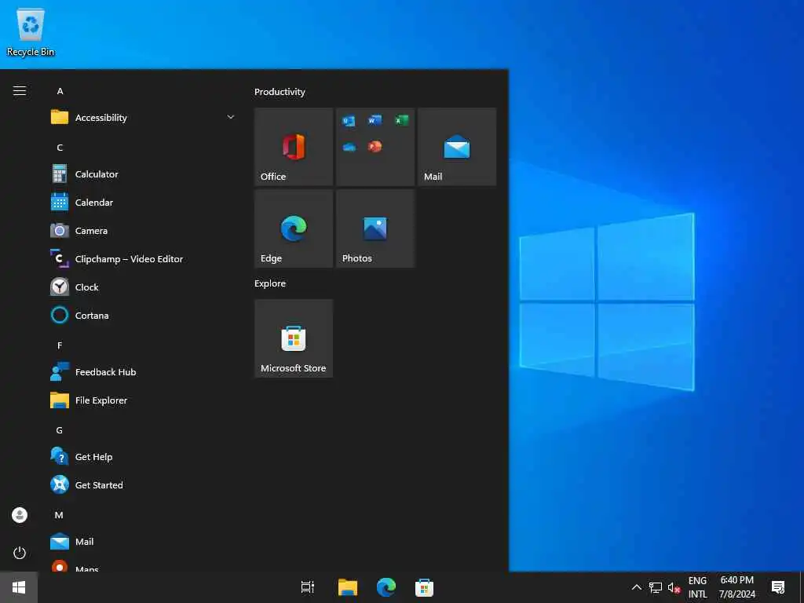Open Outlook in the Office apps tile

click(x=349, y=121)
